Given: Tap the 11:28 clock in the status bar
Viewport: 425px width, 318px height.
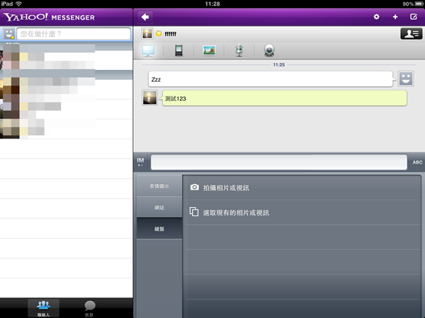Looking at the screenshot, I should point(212,4).
